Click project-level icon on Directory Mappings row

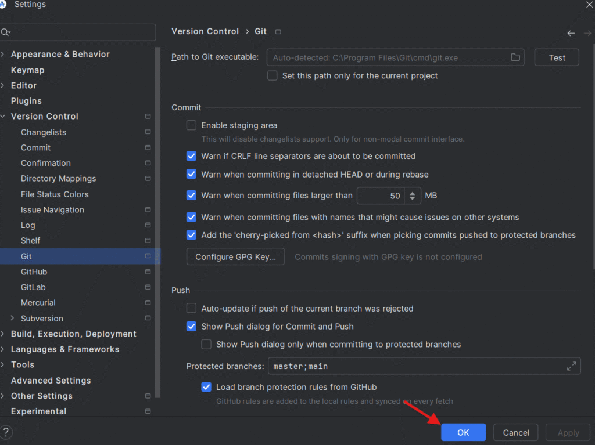click(x=148, y=179)
